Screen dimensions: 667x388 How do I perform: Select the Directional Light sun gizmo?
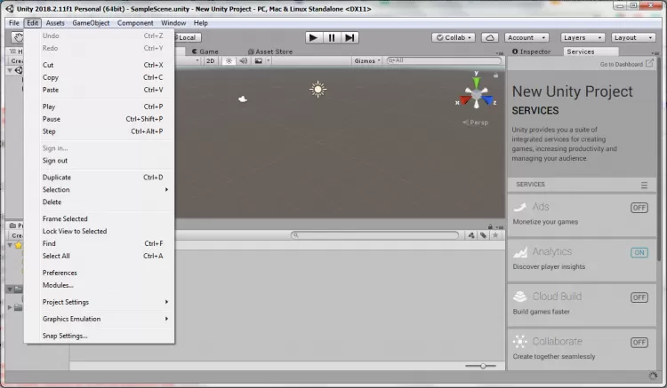point(317,90)
